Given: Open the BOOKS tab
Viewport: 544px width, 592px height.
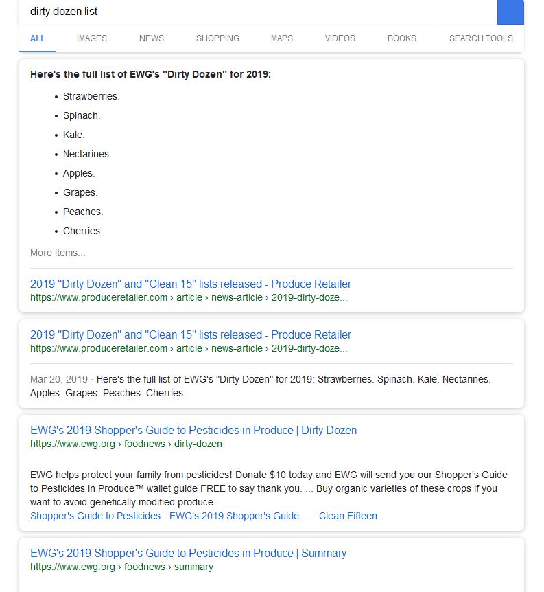Looking at the screenshot, I should [402, 38].
